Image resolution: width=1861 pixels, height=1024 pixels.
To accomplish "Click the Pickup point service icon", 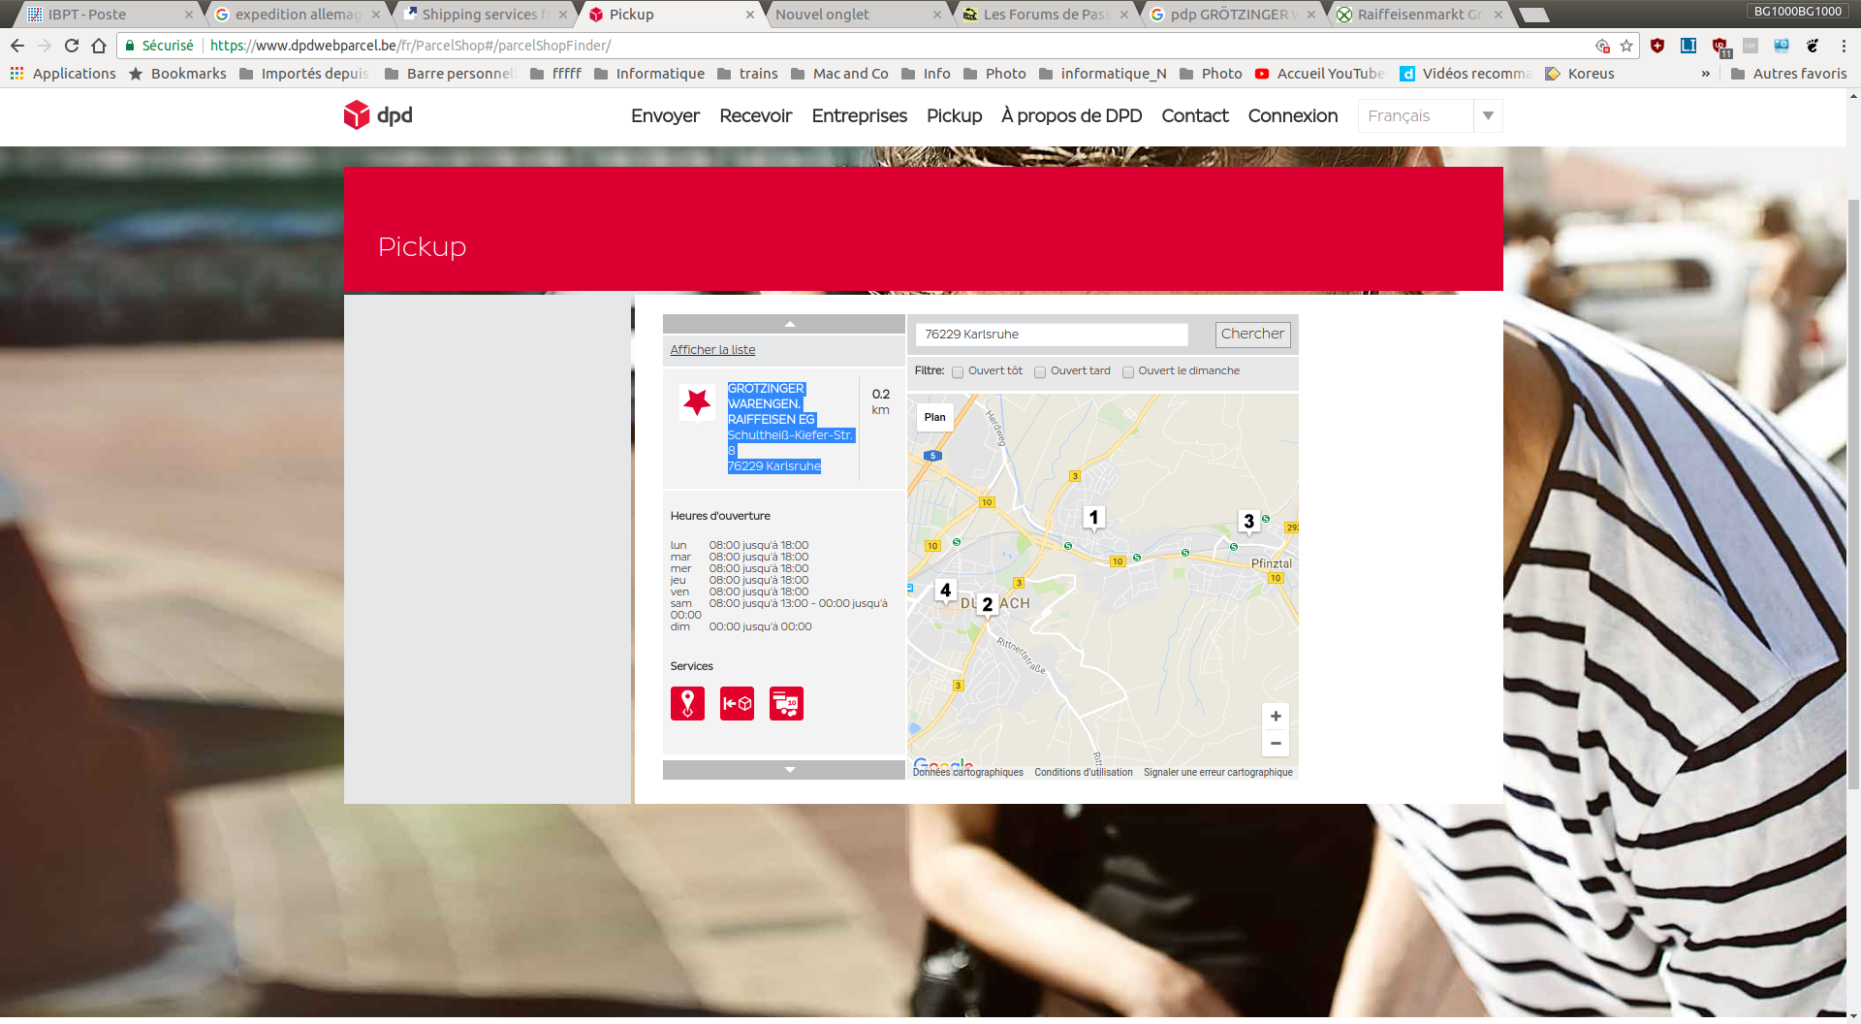I will pyautogui.click(x=687, y=703).
